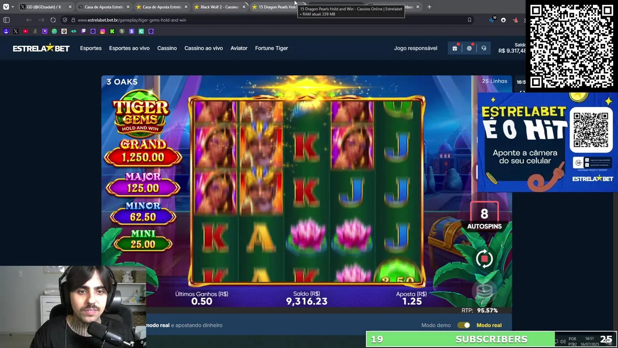The width and height of the screenshot is (618, 348).
Task: Click the Aposta (R$) 1.25 value
Action: 412,301
